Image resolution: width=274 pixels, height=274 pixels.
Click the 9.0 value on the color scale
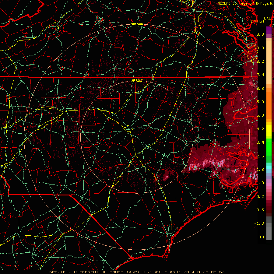pyautogui.click(x=260, y=48)
